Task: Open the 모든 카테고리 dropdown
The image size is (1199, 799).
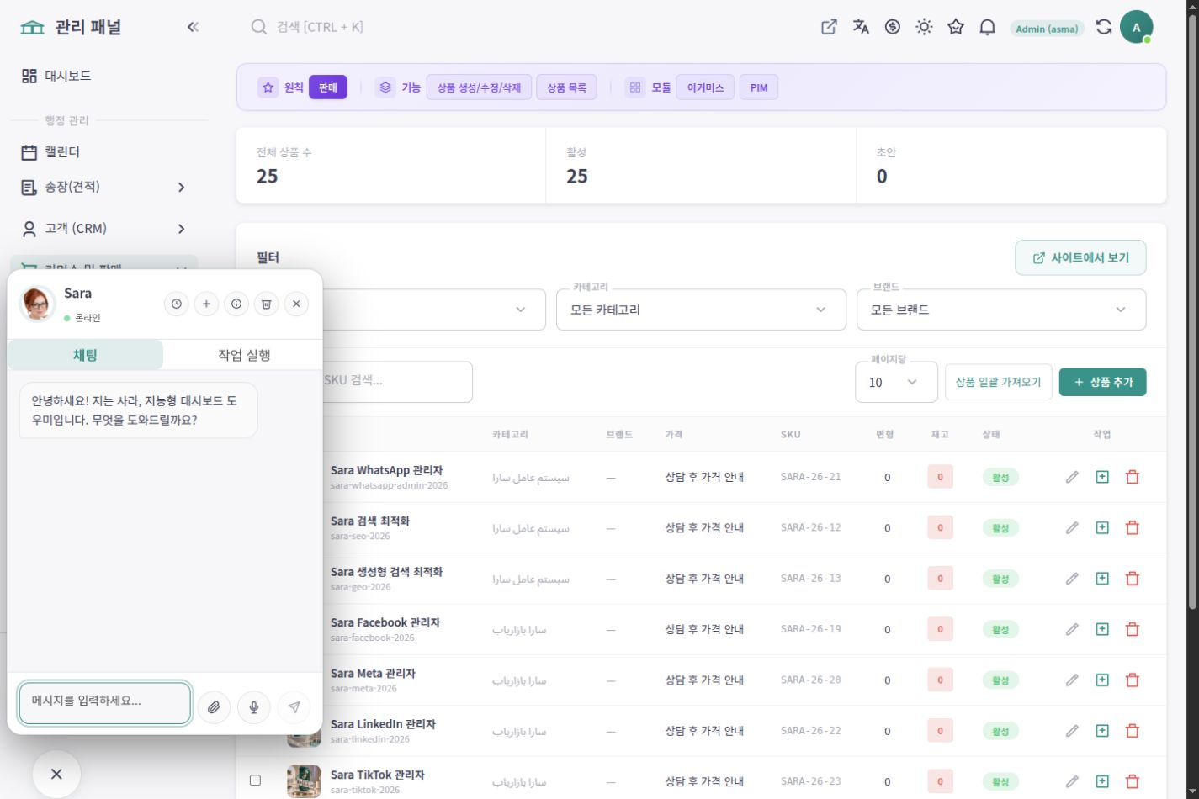Action: click(x=702, y=310)
